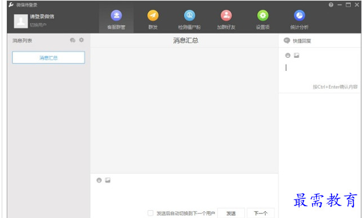Open the message list gear settings icon
The image size is (362, 218).
tap(81, 40)
